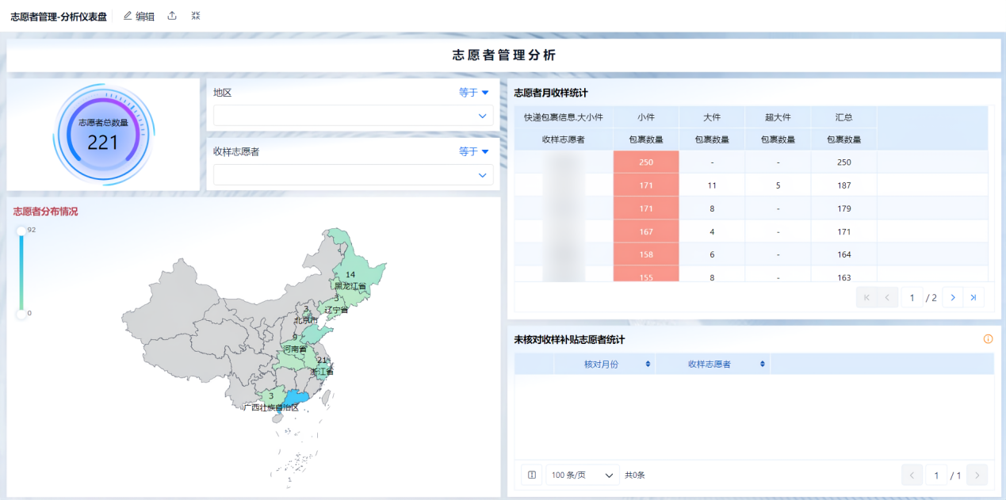This screenshot has width=1006, height=500.
Task: Click the map legend upper handle at 92
Action: point(21,231)
